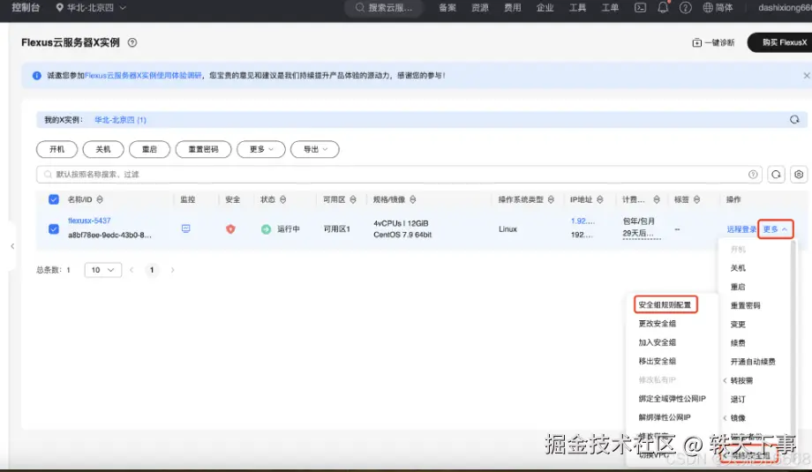Select 安全组规则配置 in submenu

(665, 305)
